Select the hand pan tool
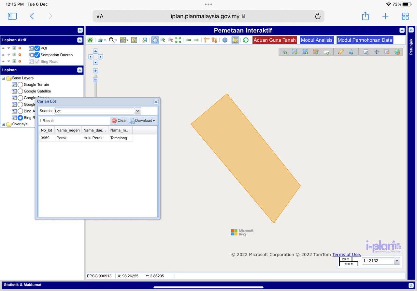Image resolution: width=417 pixels, height=291 pixels. [x=155, y=40]
